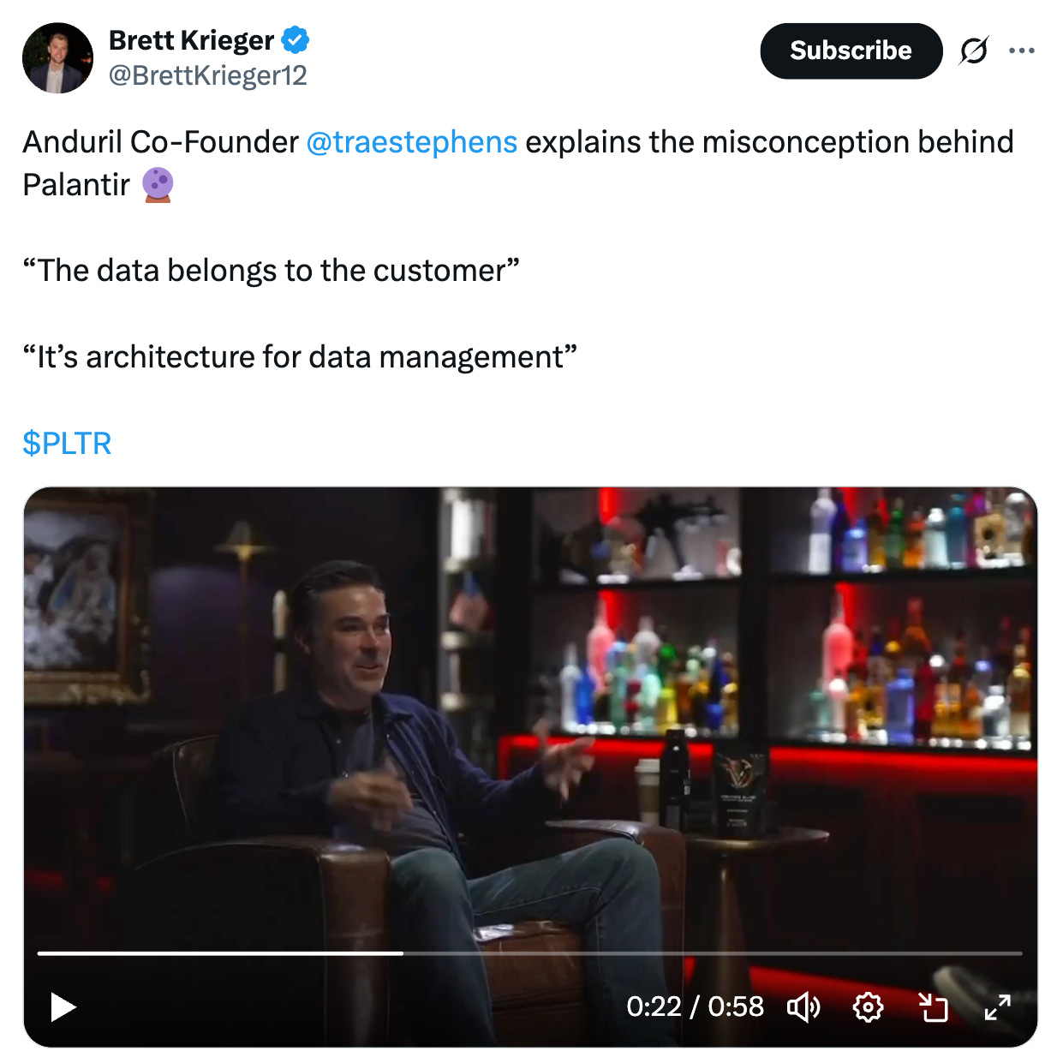Click the Grok slash icon
The width and height of the screenshot is (1045, 1057).
974,51
